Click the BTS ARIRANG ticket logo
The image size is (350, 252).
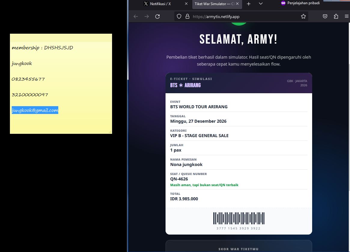(x=185, y=85)
